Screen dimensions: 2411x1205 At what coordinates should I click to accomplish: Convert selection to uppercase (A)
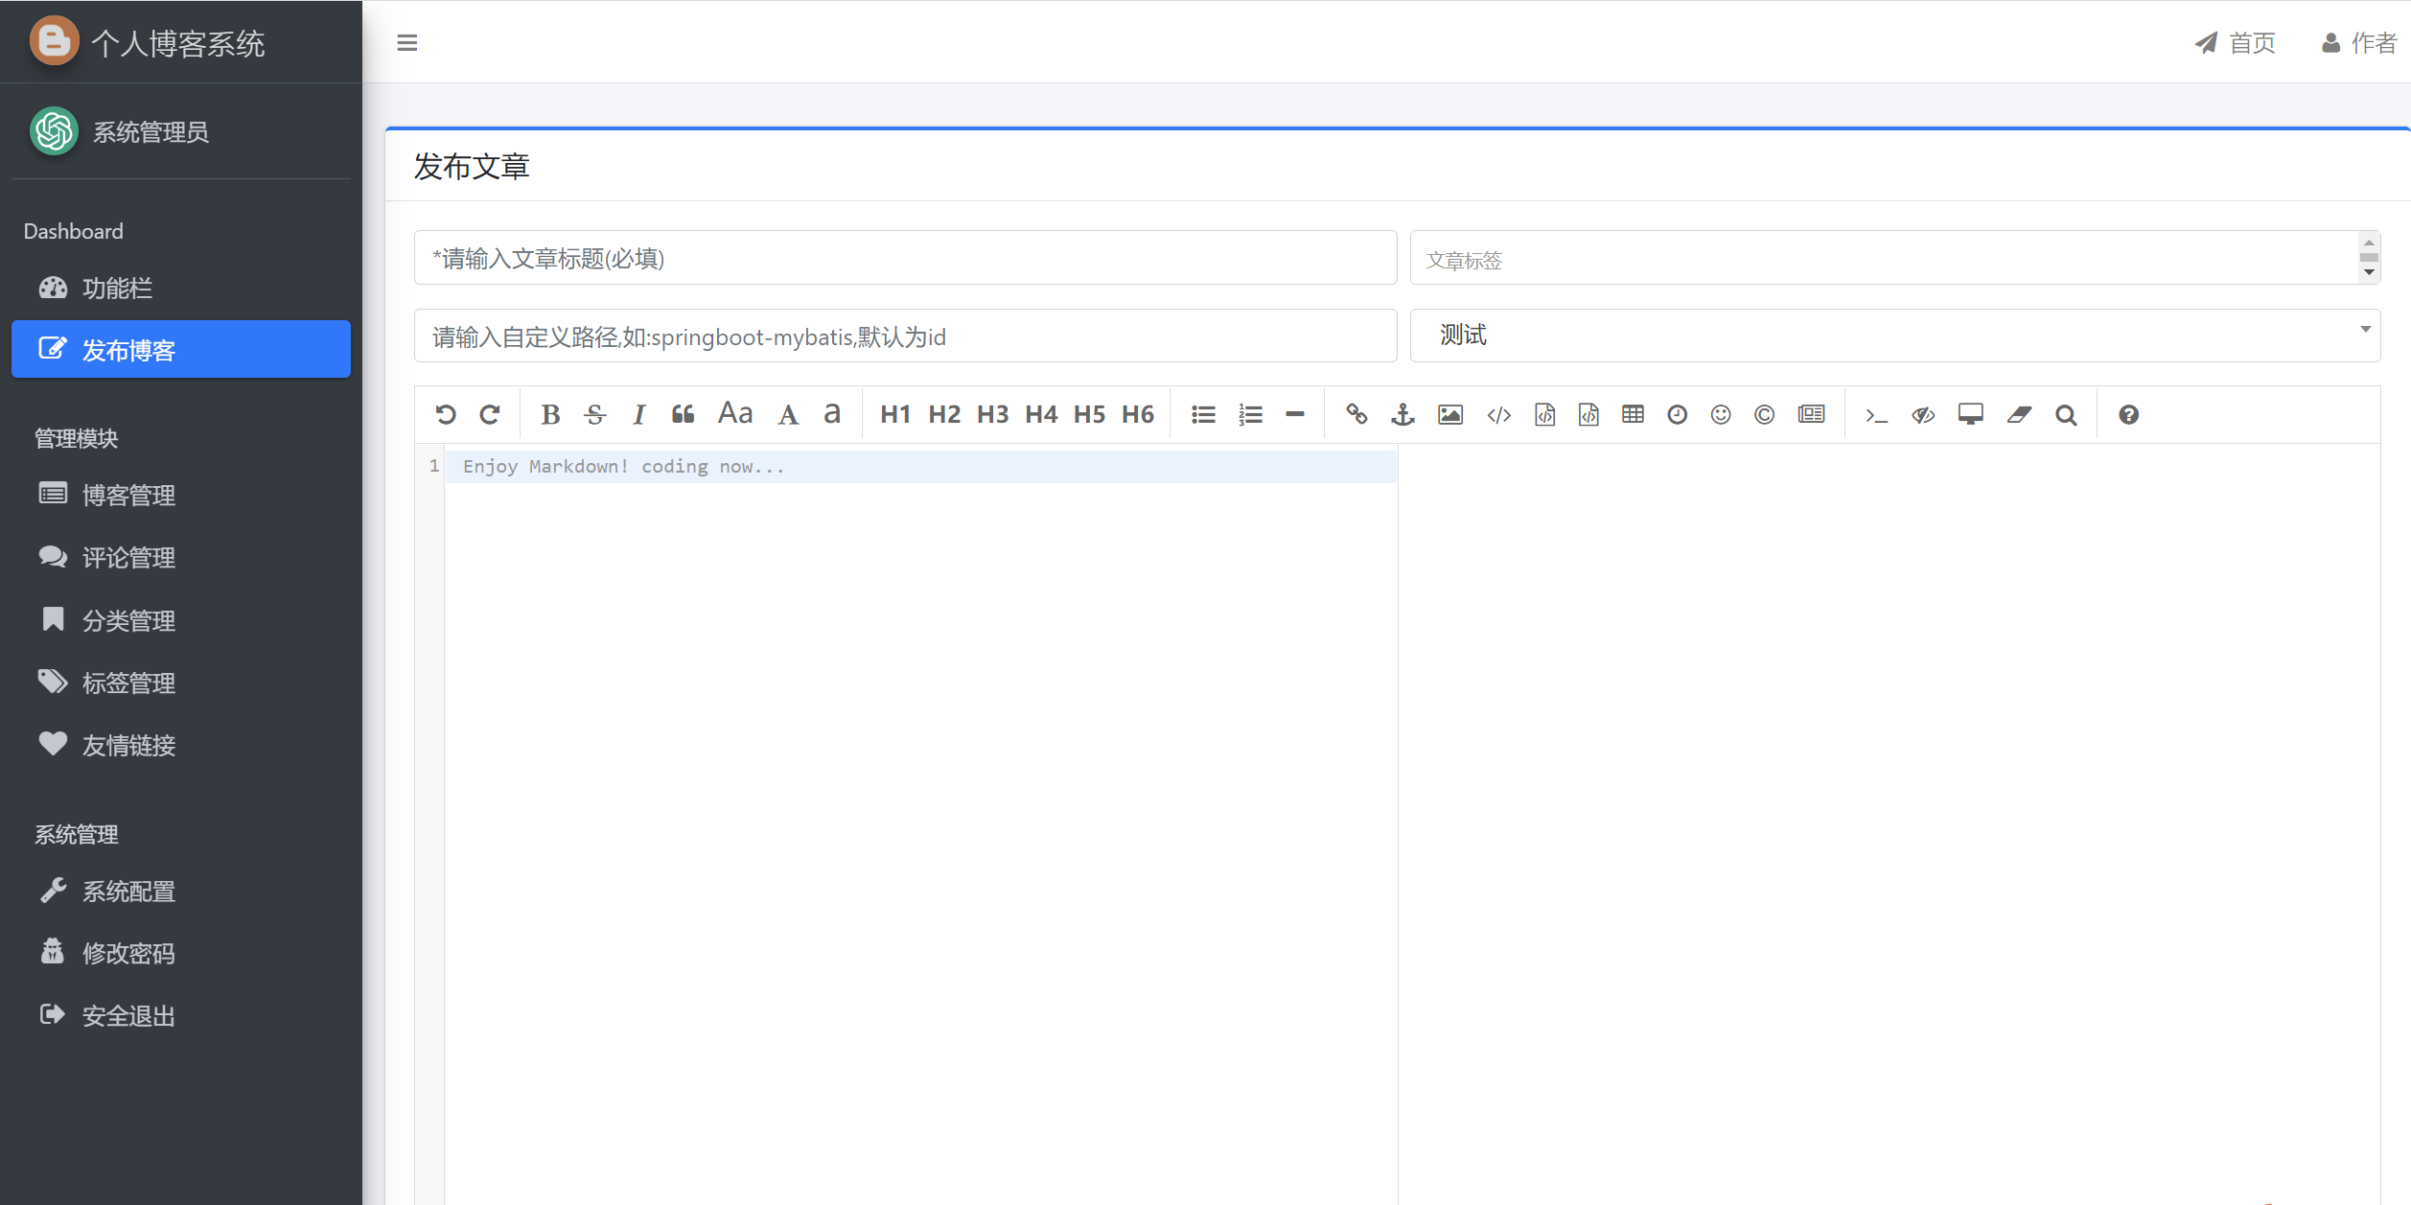pyautogui.click(x=788, y=414)
